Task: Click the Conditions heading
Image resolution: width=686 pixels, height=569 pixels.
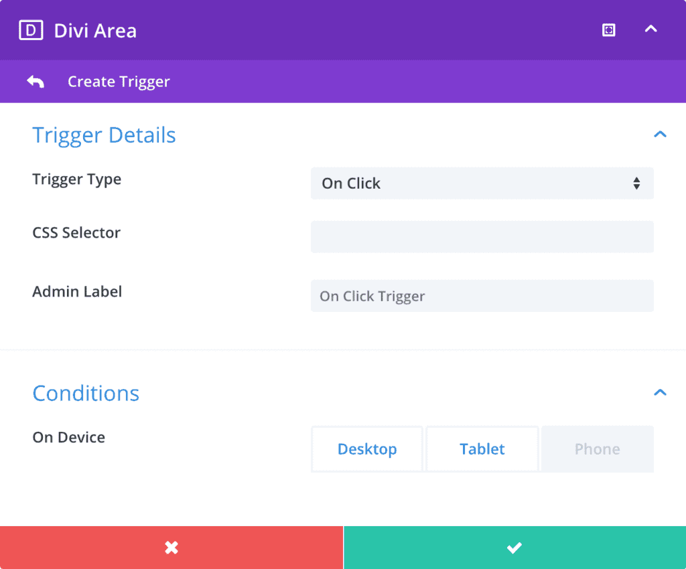Action: coord(86,394)
